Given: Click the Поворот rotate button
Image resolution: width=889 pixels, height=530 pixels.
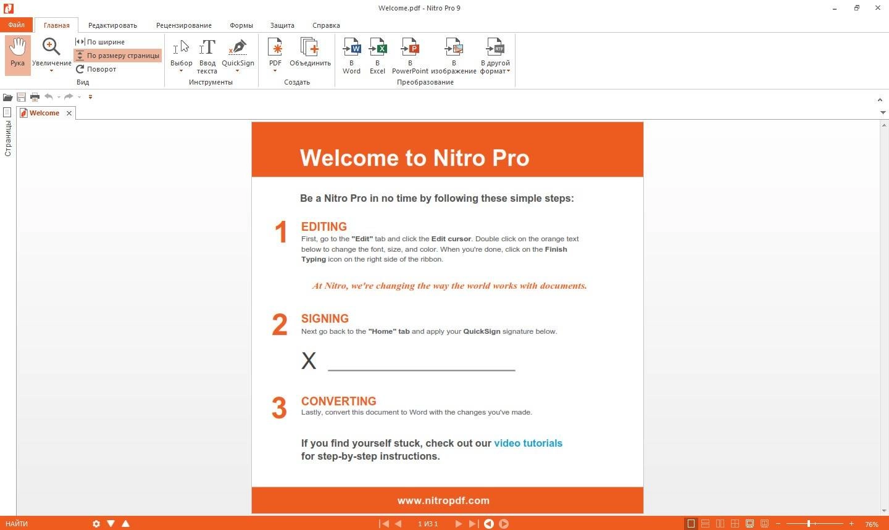Looking at the screenshot, I should pos(96,69).
